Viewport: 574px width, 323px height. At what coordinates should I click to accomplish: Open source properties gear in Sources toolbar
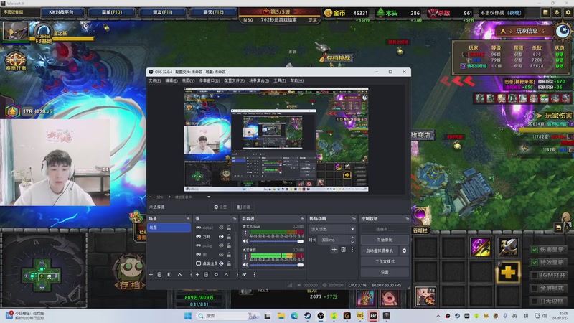[216, 274]
